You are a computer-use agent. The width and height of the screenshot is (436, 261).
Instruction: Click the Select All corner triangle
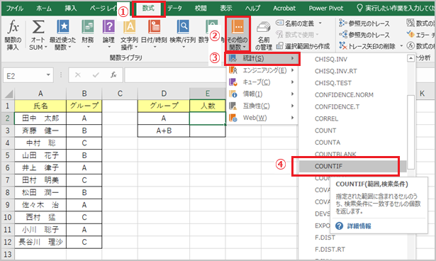click(9, 94)
